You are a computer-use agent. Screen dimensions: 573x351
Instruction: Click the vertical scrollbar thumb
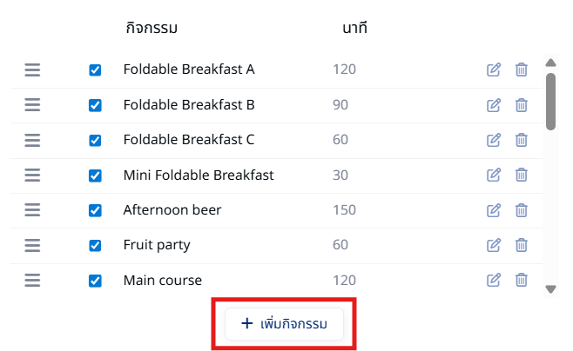coord(550,102)
